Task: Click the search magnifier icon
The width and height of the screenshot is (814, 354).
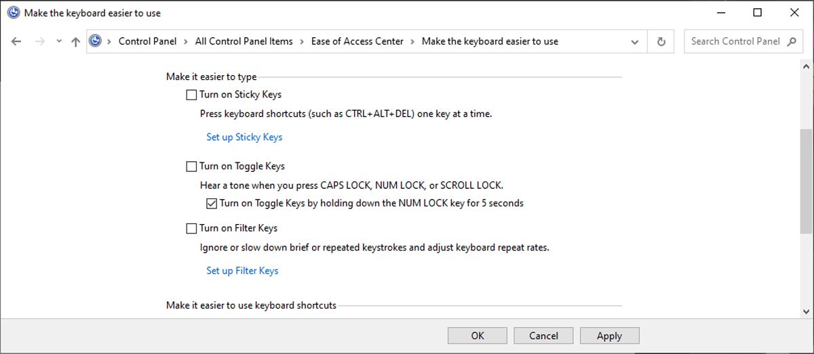Action: click(792, 41)
